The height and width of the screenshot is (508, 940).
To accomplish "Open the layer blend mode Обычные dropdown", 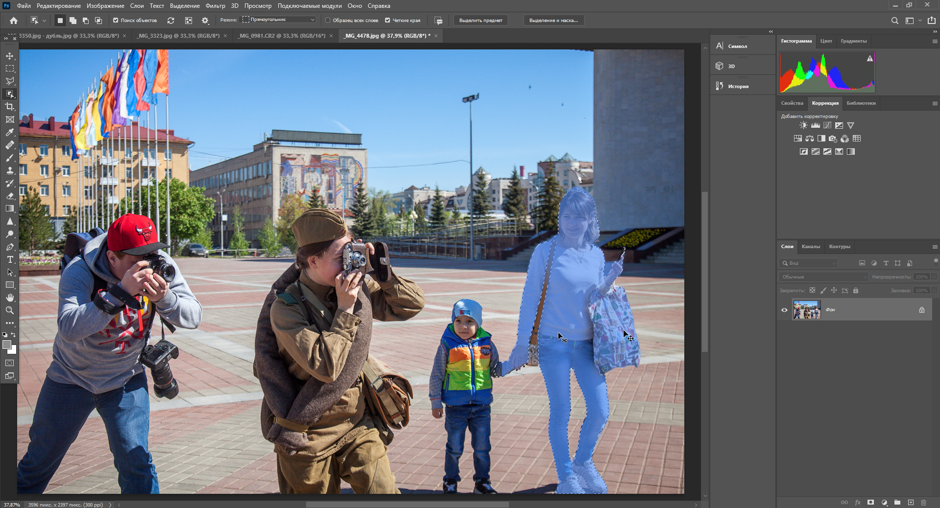I will click(x=823, y=277).
